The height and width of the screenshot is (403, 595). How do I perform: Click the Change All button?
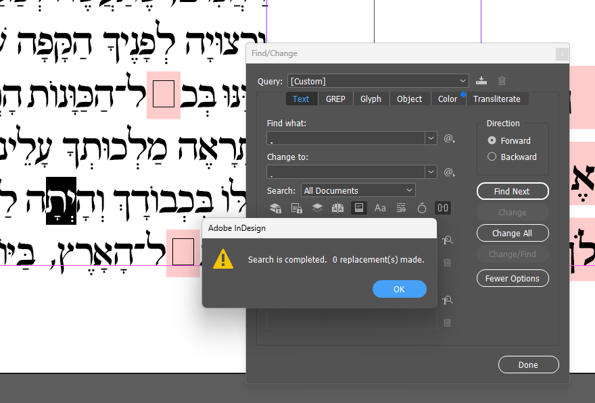click(x=513, y=234)
